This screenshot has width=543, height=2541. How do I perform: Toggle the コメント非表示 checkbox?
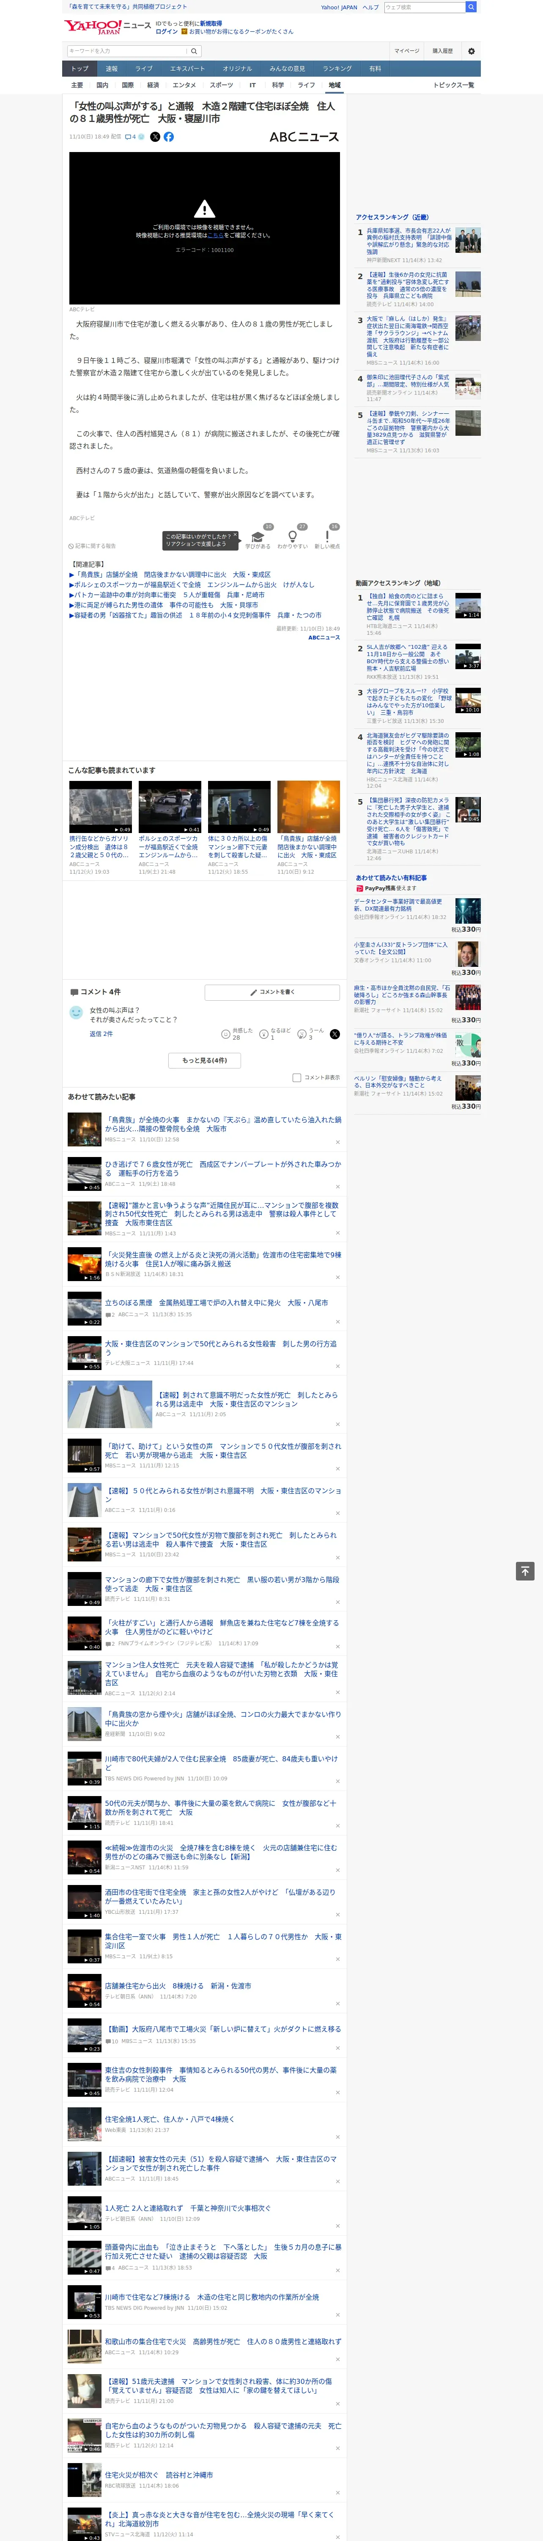(296, 1078)
